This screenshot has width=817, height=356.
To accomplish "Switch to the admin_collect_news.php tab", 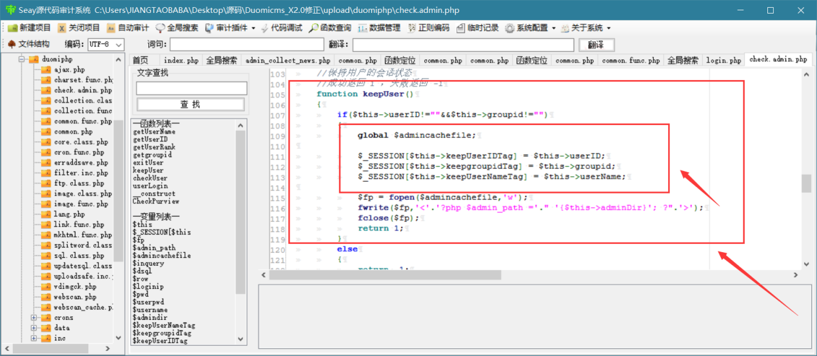I will coord(288,61).
